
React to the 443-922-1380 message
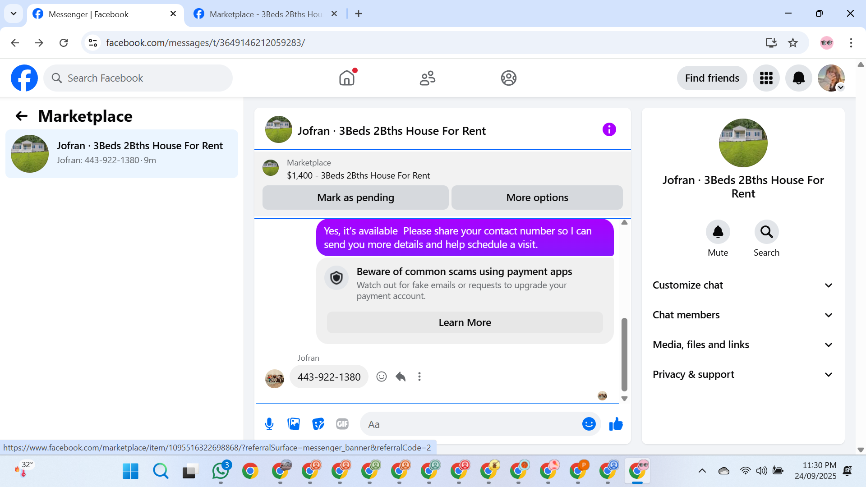(x=382, y=377)
